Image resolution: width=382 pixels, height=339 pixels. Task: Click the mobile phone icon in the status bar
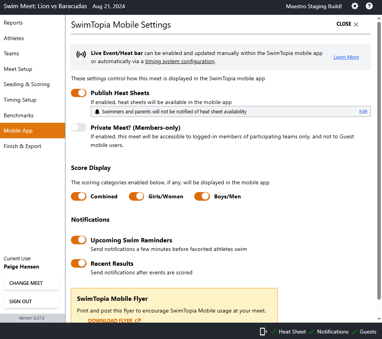262,332
